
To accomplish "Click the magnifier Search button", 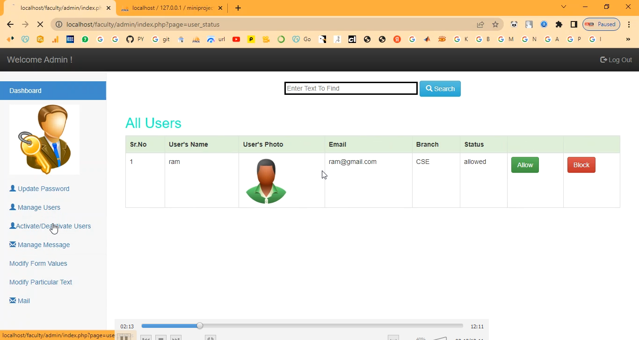I will [x=440, y=89].
